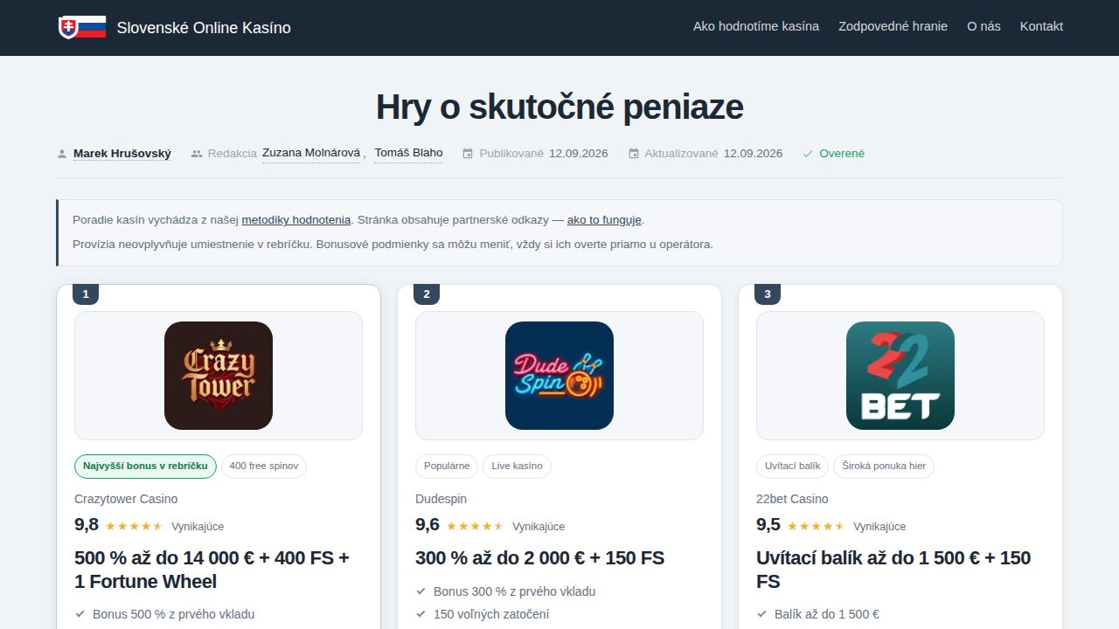Viewport: 1119px width, 629px height.
Task: Click the rank 2 badge
Action: click(427, 294)
